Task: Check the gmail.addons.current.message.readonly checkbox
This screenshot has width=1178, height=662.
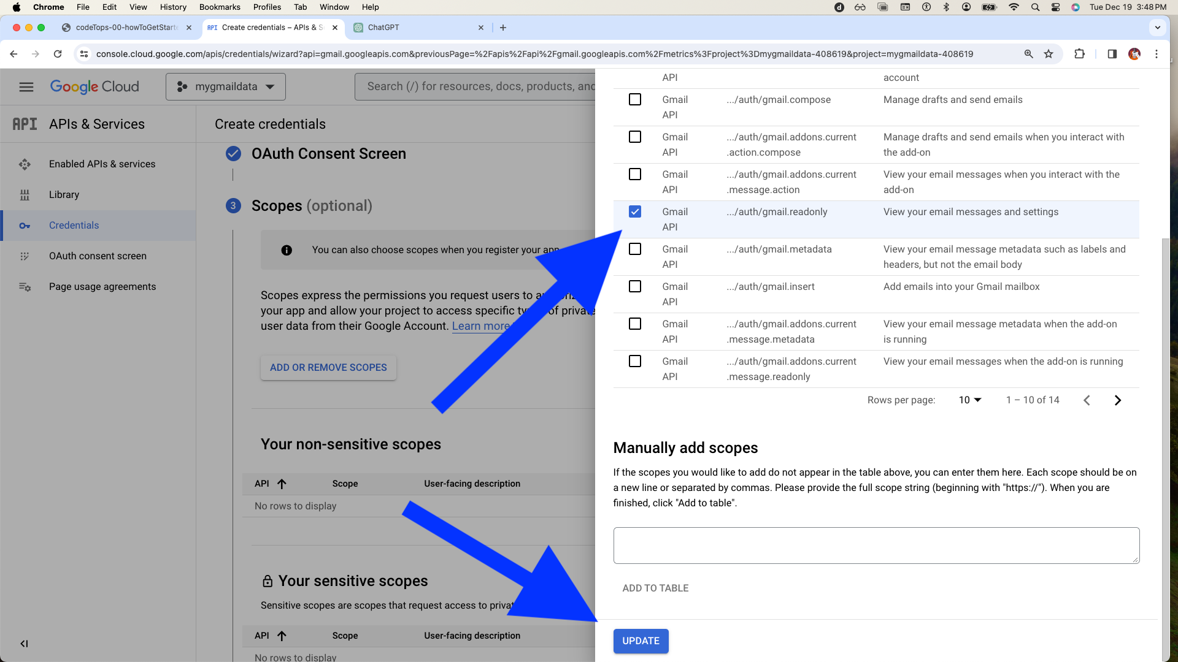Action: (x=635, y=361)
